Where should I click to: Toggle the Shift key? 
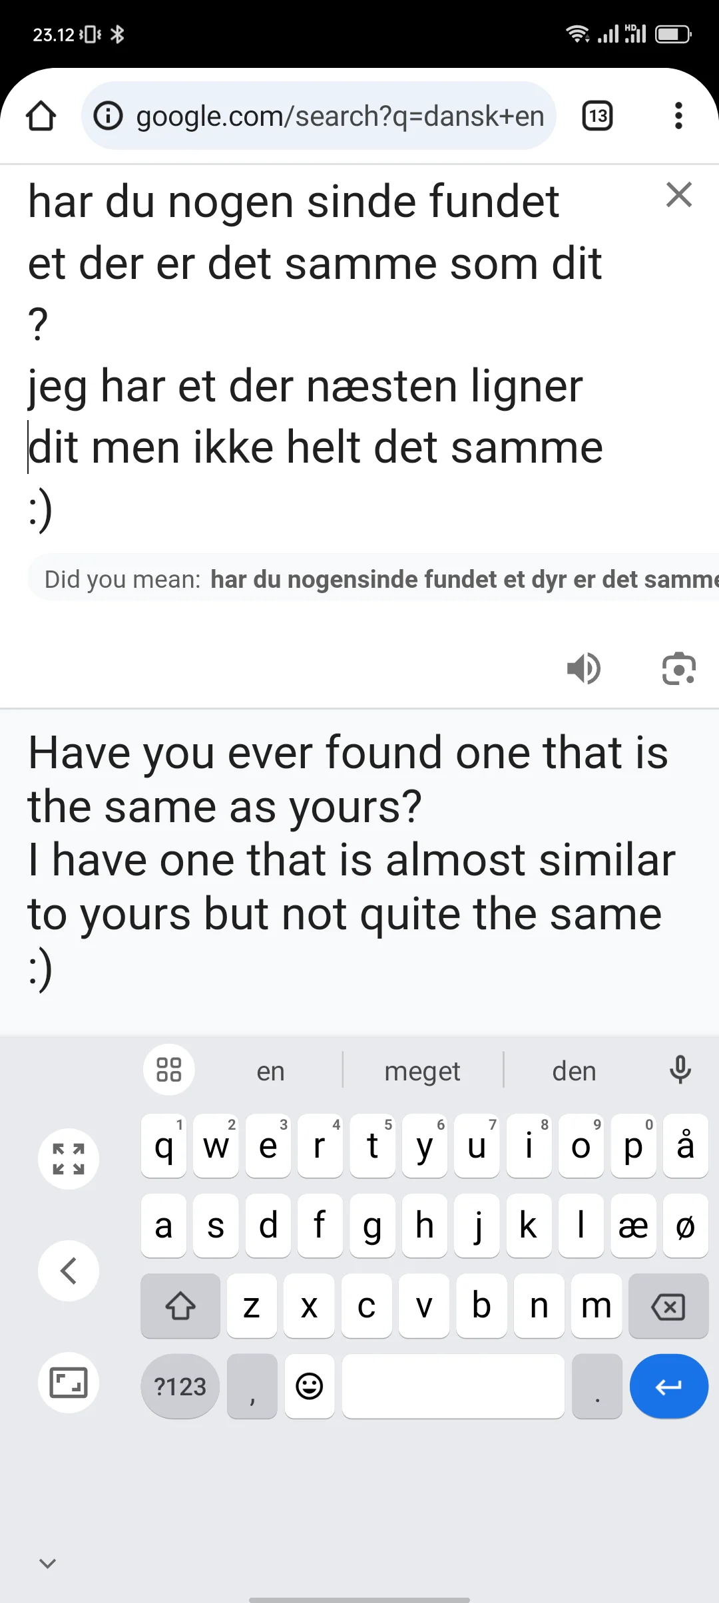[180, 1306]
